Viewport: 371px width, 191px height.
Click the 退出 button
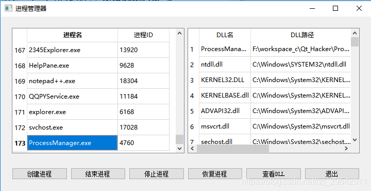(332, 173)
